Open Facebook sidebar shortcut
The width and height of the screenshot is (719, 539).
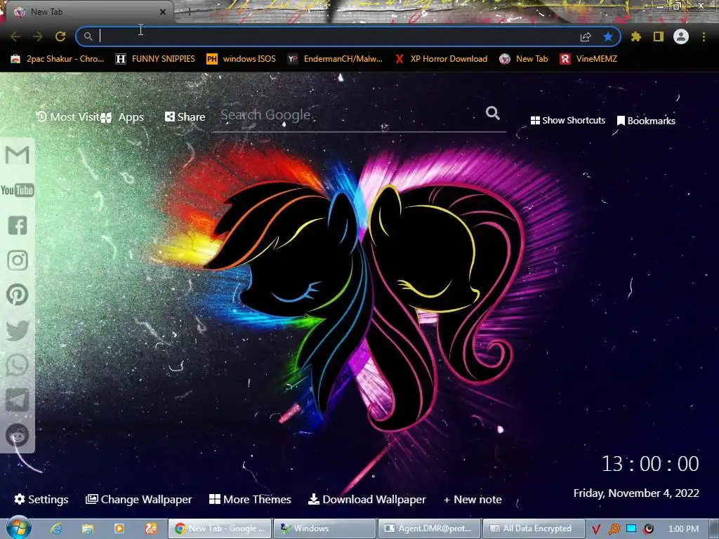click(x=18, y=225)
